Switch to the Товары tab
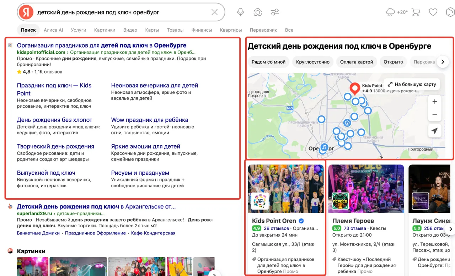This screenshot has width=455, height=276. point(175,30)
